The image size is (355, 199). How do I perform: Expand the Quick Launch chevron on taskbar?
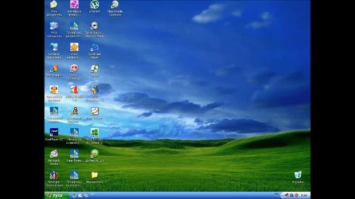tap(93, 194)
